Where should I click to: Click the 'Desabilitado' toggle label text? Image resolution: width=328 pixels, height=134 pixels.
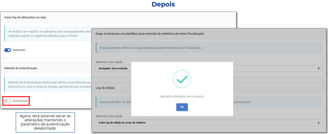(x=20, y=101)
